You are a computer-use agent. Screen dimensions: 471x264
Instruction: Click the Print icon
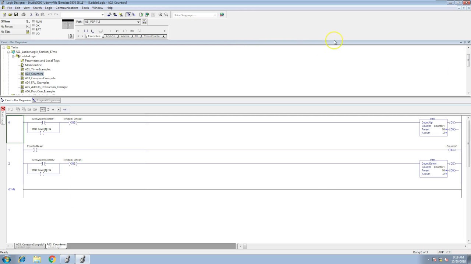point(24,15)
